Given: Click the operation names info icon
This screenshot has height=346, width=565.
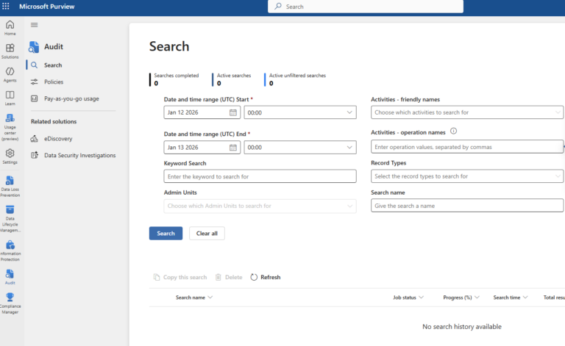Looking at the screenshot, I should pyautogui.click(x=453, y=131).
